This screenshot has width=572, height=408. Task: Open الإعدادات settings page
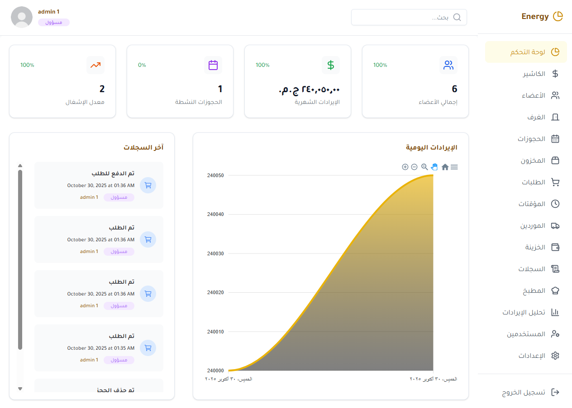532,356
